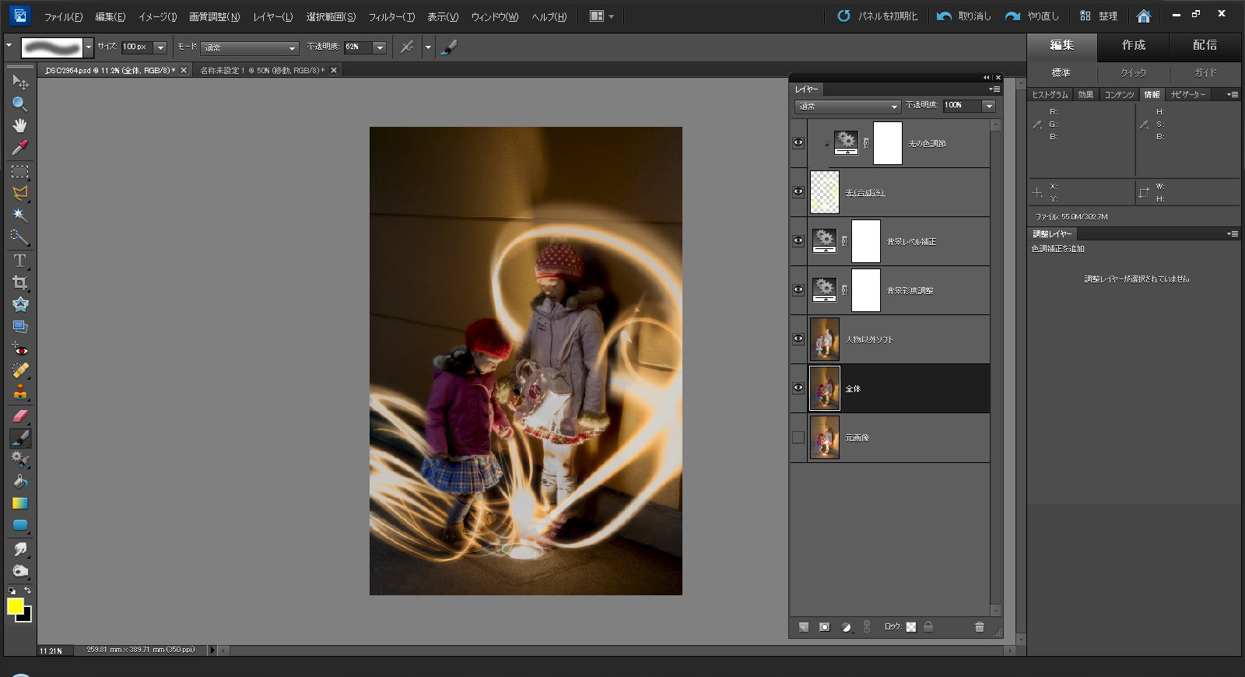
Task: Choose the Eraser tool
Action: pos(20,416)
